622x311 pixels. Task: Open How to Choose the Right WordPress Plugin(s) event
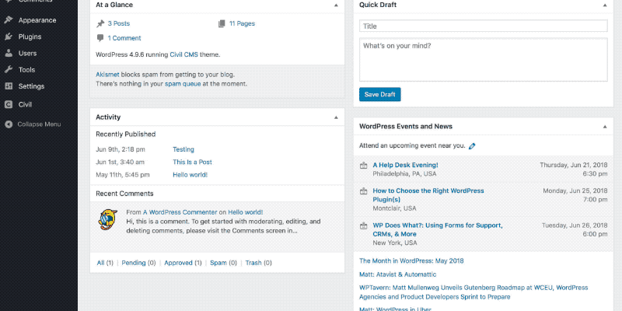tap(428, 195)
